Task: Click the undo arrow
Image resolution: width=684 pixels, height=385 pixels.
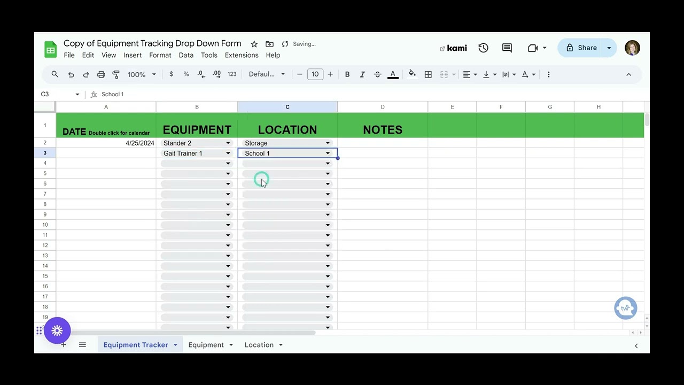Action: [x=71, y=74]
